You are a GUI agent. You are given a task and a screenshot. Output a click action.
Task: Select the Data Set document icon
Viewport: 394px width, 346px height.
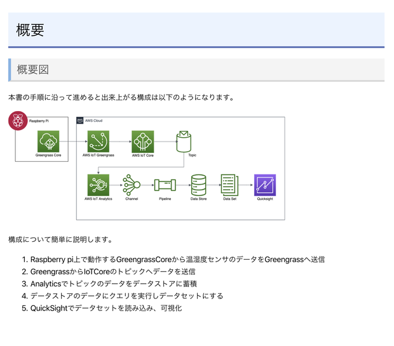click(x=229, y=185)
